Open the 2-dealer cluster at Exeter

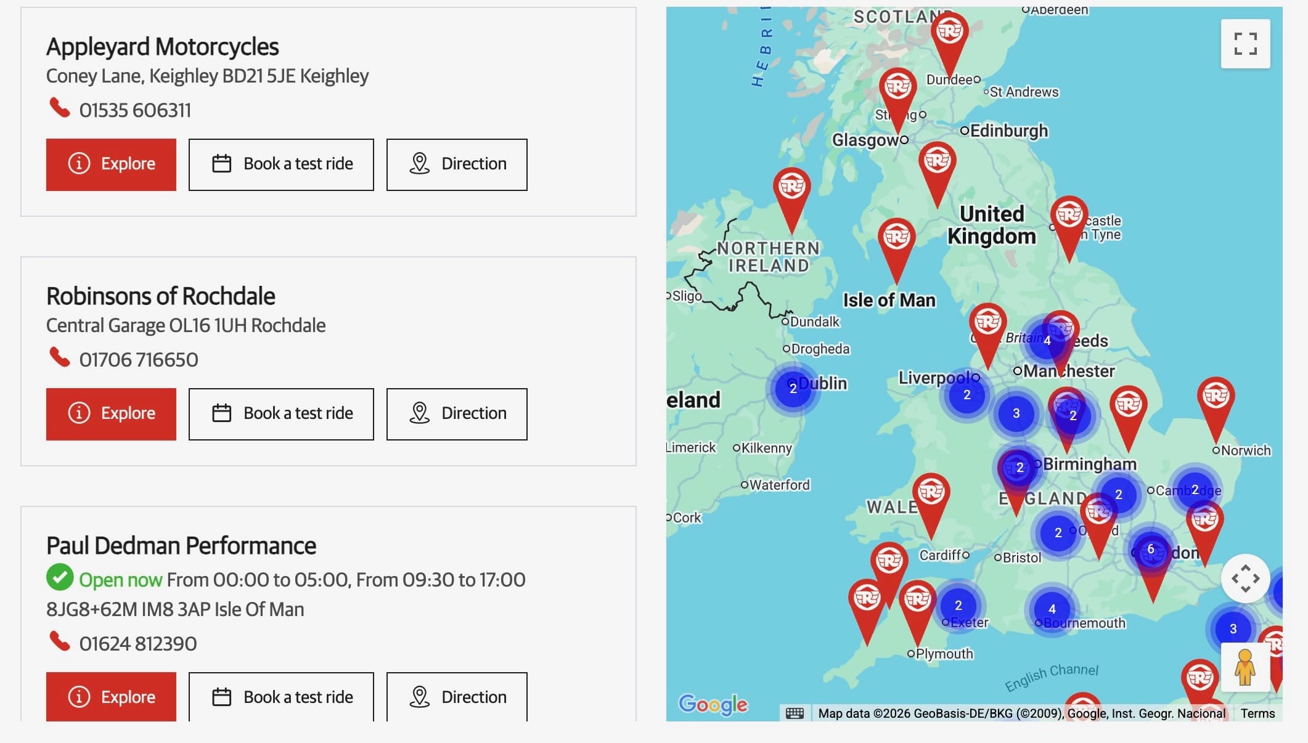958,606
